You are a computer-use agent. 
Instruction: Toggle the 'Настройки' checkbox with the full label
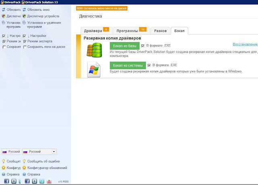click(x=24, y=36)
